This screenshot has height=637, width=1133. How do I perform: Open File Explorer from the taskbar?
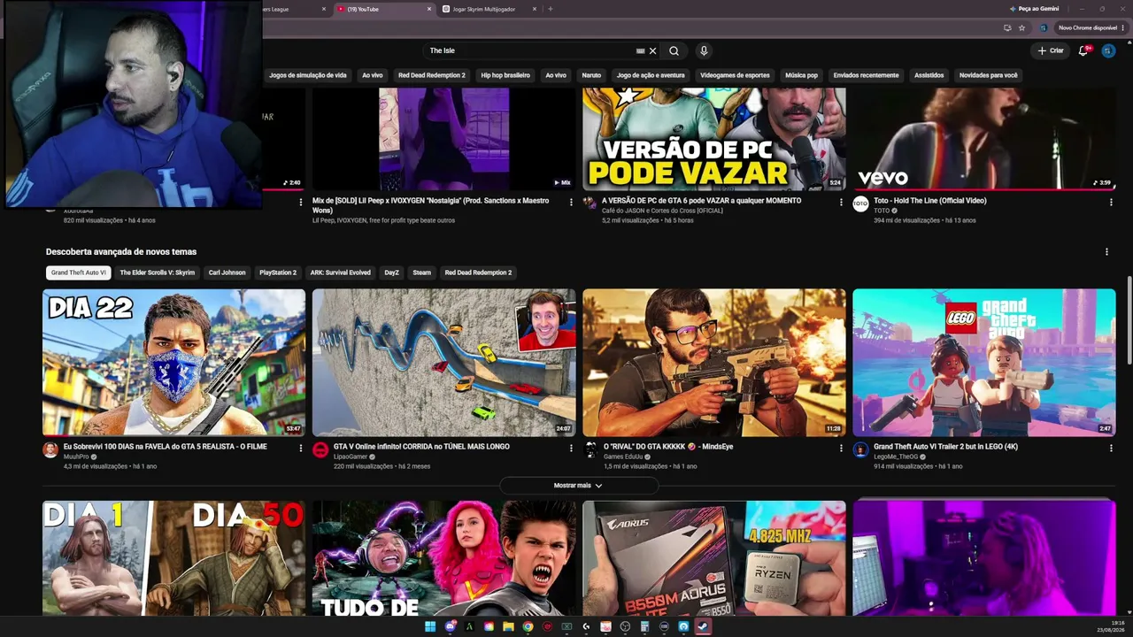508,627
